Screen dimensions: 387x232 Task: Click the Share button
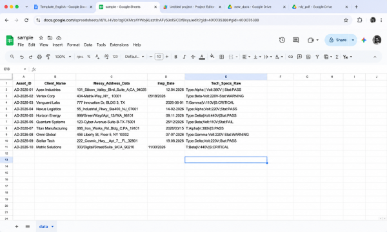tap(338, 40)
